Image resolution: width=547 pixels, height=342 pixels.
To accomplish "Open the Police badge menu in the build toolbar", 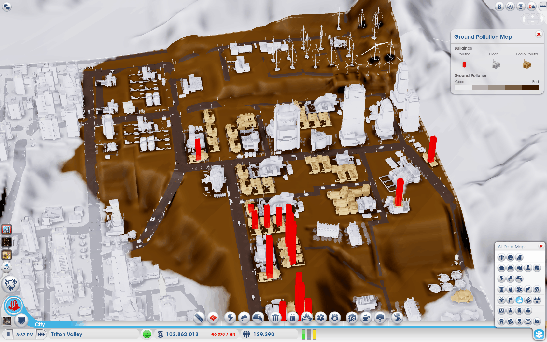I will (x=335, y=317).
